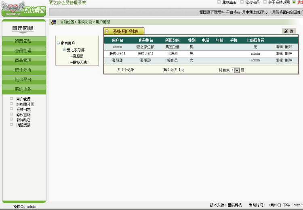Click the round icon beside 系统用户列表
This screenshot has height=210, width=303.
(107, 31)
